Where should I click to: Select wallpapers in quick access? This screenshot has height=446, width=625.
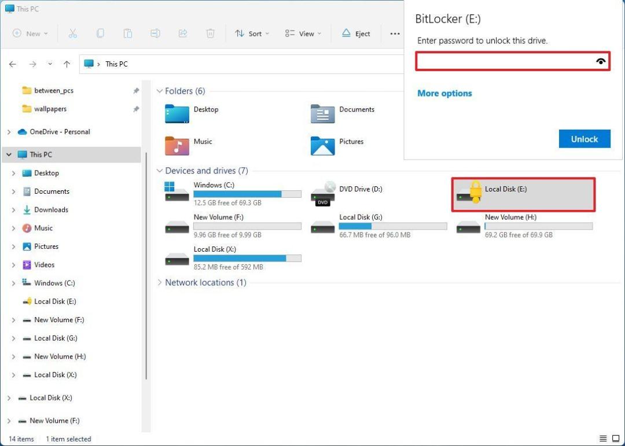(x=50, y=109)
